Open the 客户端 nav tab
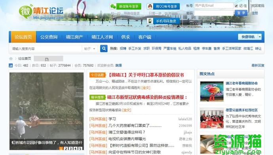Viewport: 273px width, 155px height. click(x=145, y=37)
